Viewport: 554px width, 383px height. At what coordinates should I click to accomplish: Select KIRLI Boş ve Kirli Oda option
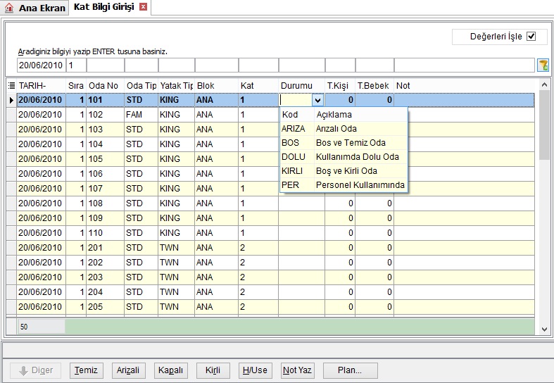344,171
